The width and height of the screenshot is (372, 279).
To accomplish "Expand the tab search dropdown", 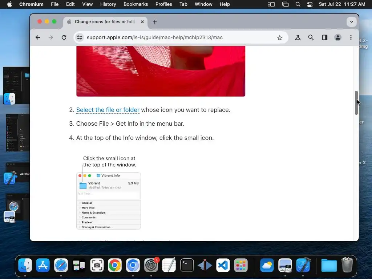I will (352, 22).
